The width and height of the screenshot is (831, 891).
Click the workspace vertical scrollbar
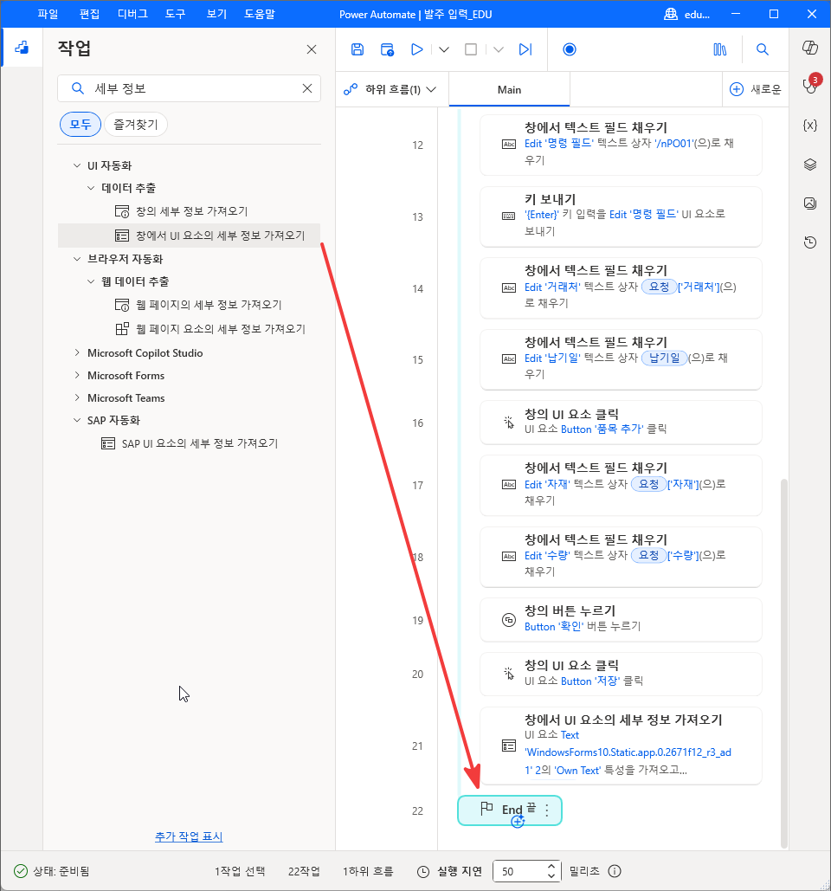pos(784,662)
